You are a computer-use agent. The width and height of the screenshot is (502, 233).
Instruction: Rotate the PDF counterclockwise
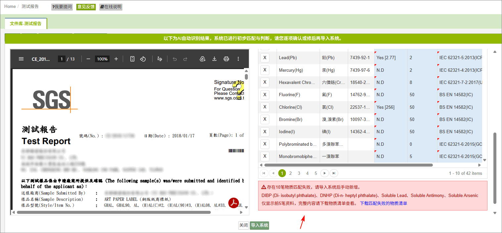pos(143,59)
